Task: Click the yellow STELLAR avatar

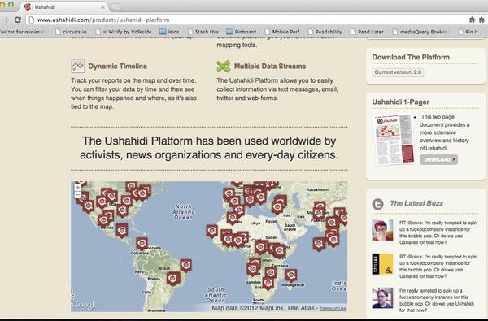Action: [x=382, y=264]
